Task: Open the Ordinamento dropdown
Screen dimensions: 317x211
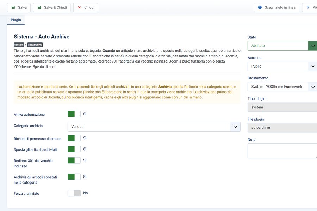Action: pyautogui.click(x=282, y=87)
